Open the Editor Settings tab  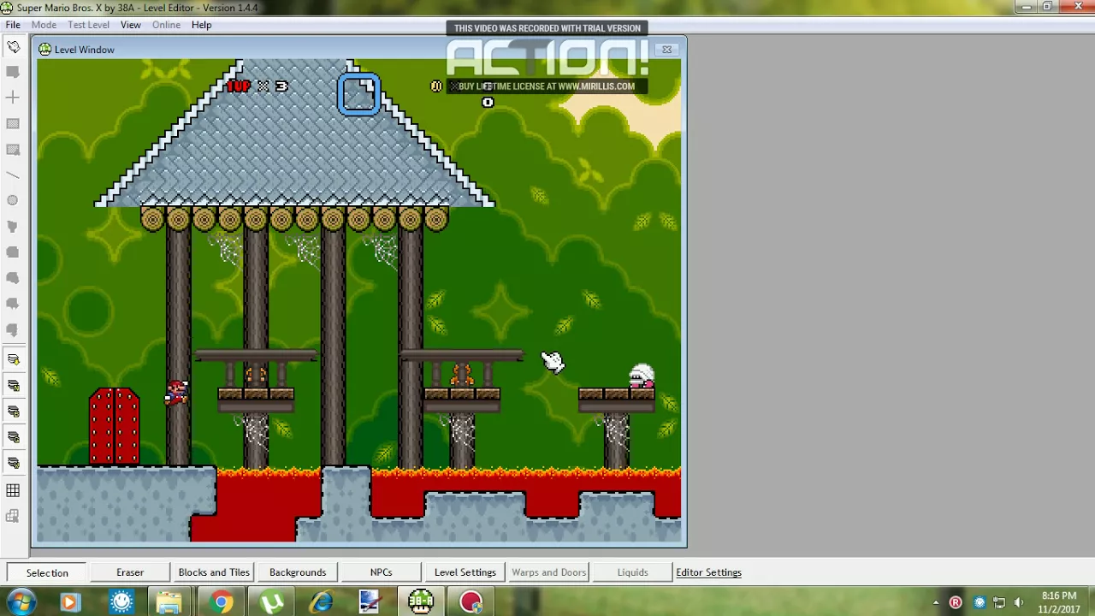pyautogui.click(x=708, y=572)
